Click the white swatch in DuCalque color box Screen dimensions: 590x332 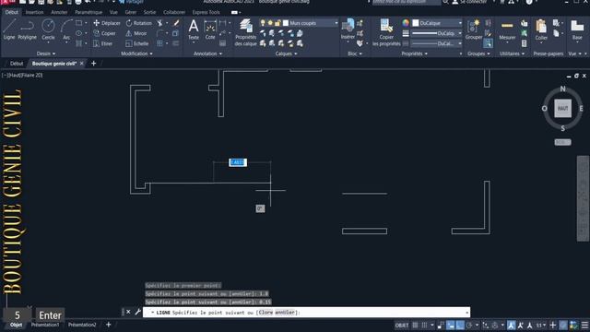click(416, 23)
